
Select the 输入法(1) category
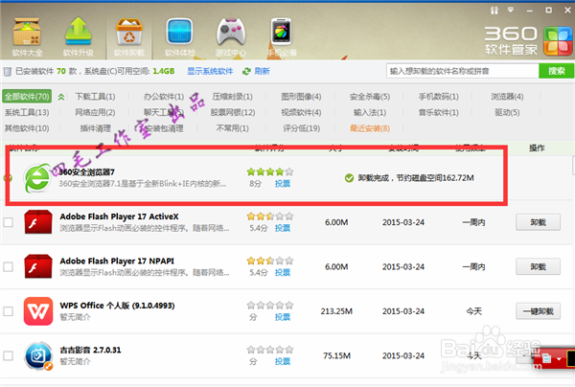point(370,112)
